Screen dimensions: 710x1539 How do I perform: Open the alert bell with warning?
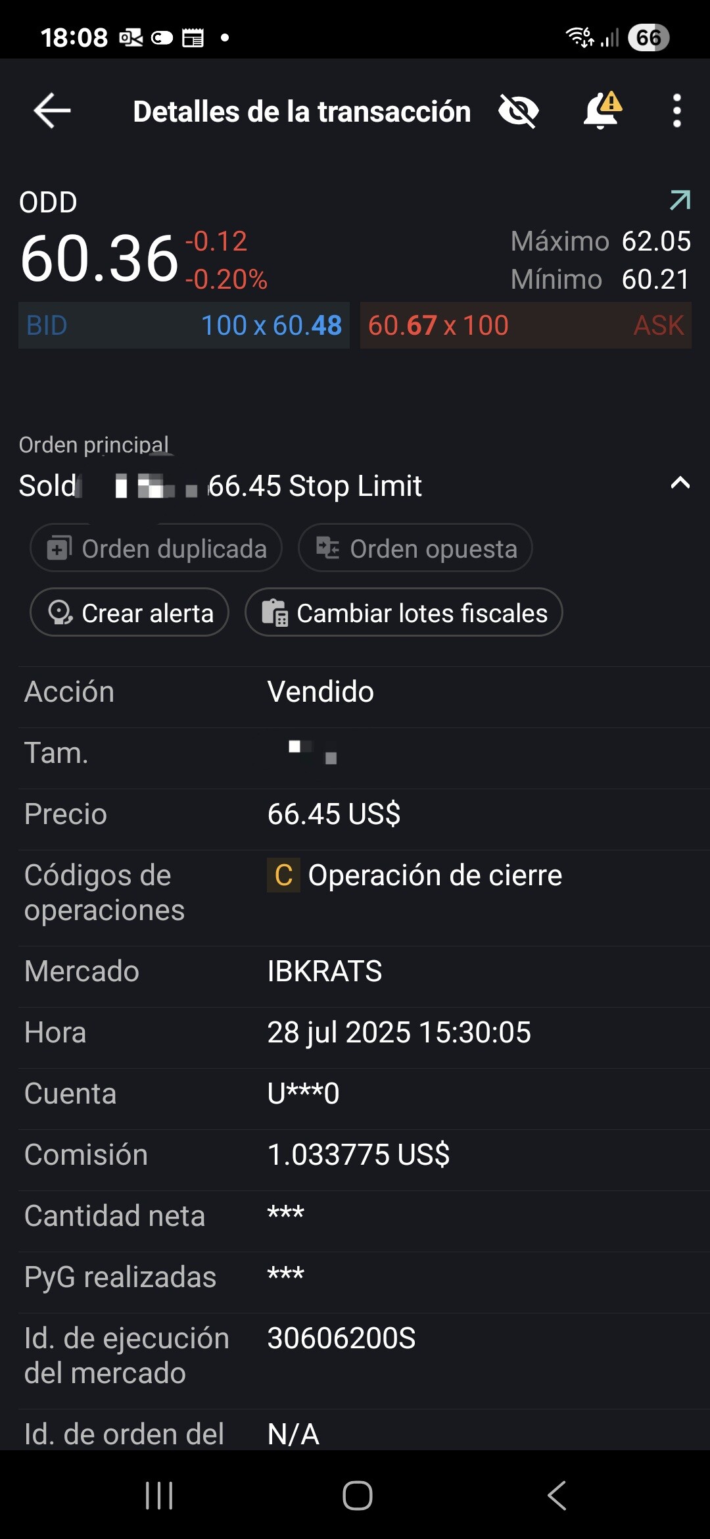pyautogui.click(x=602, y=110)
